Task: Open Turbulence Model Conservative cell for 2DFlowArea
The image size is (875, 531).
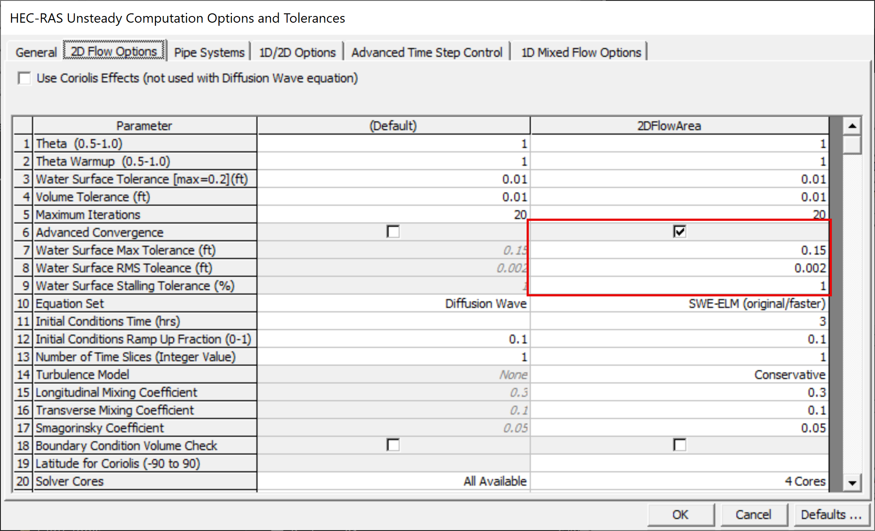Action: point(679,375)
